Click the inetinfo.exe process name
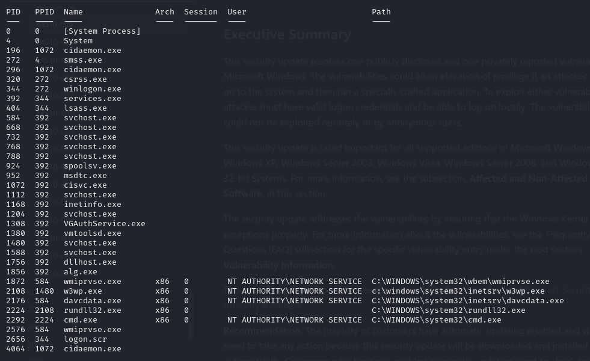Screen dimensions: 590x361 click(92, 205)
